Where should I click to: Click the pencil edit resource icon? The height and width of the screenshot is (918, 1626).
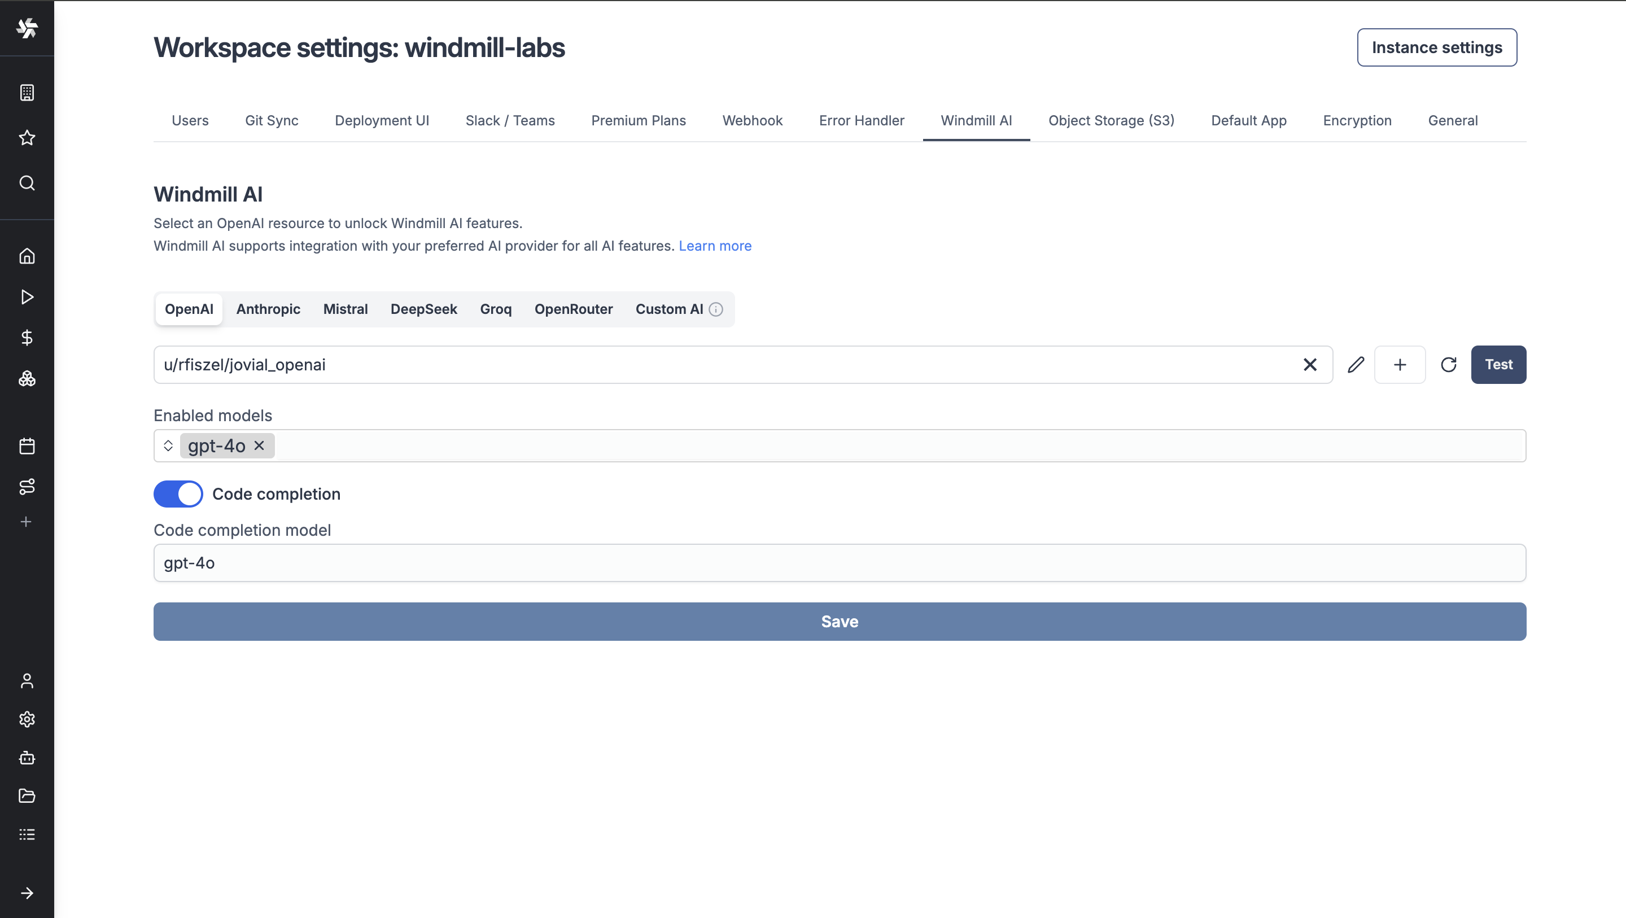point(1355,364)
